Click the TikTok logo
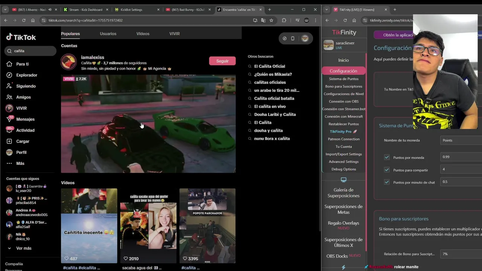This screenshot has height=271, width=482. (21, 37)
